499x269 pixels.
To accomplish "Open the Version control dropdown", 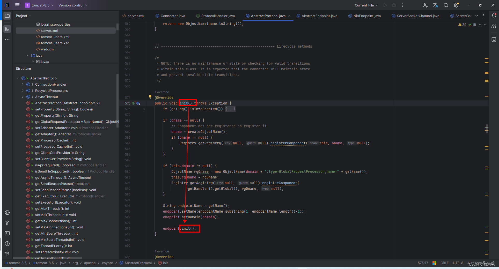I will [x=73, y=5].
